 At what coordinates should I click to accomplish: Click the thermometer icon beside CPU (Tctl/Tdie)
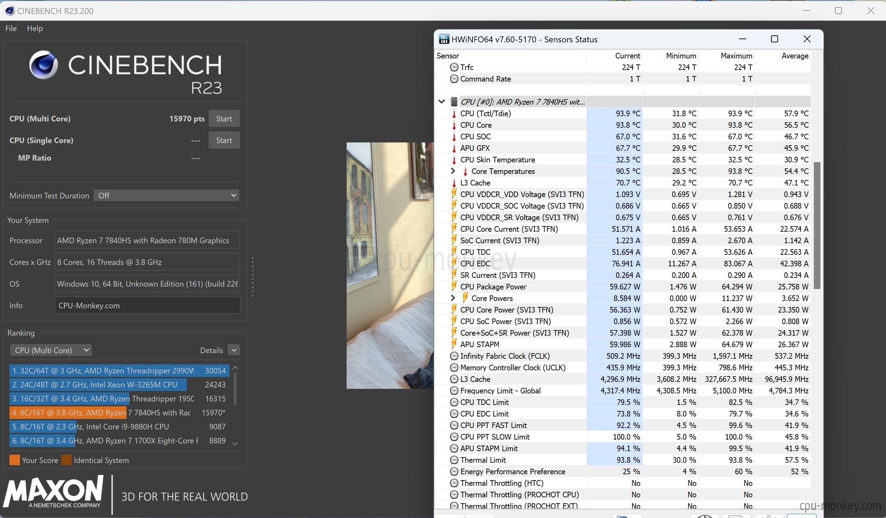pyautogui.click(x=454, y=113)
